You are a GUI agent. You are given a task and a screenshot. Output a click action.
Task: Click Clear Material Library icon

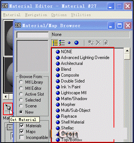pyautogui.click(x=106, y=43)
